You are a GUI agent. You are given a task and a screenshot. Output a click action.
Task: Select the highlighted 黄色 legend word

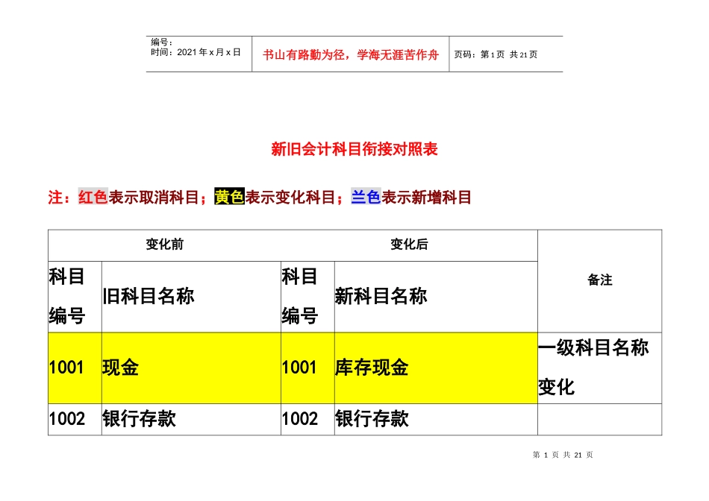229,197
